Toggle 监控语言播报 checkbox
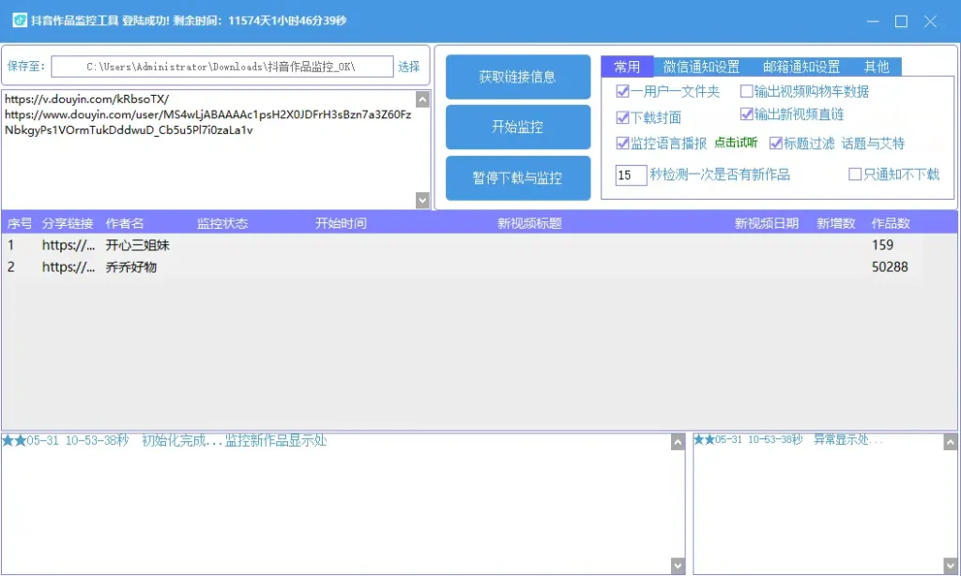The height and width of the screenshot is (576, 961). [x=623, y=143]
